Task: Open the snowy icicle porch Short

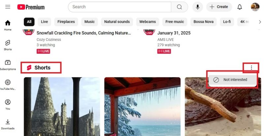Action: pyautogui.click(x=142, y=107)
